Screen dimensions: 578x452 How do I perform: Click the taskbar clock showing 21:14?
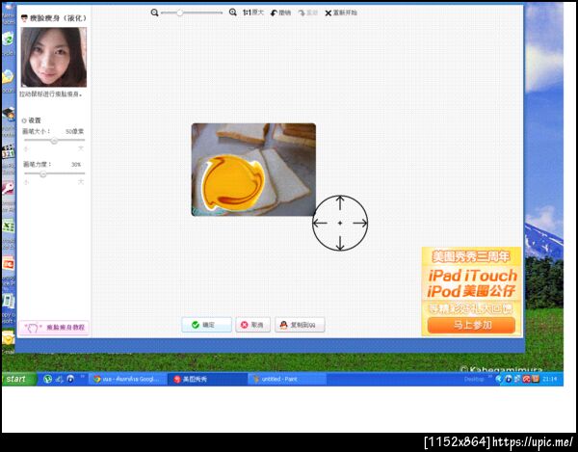tap(550, 379)
